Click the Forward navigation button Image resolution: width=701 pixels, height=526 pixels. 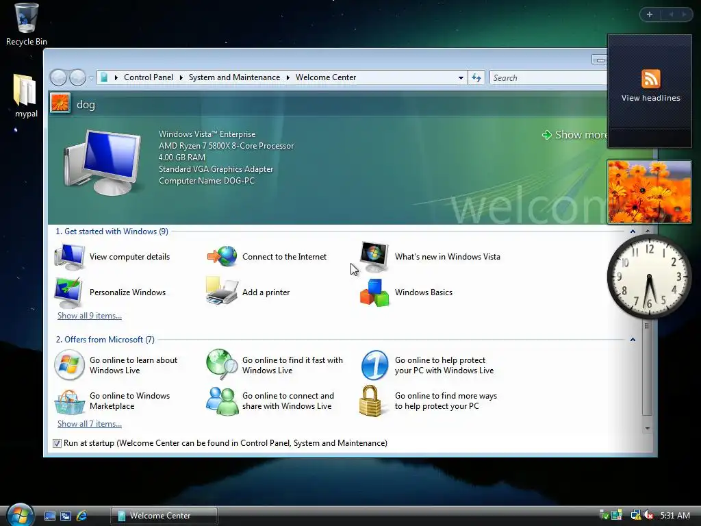point(78,78)
